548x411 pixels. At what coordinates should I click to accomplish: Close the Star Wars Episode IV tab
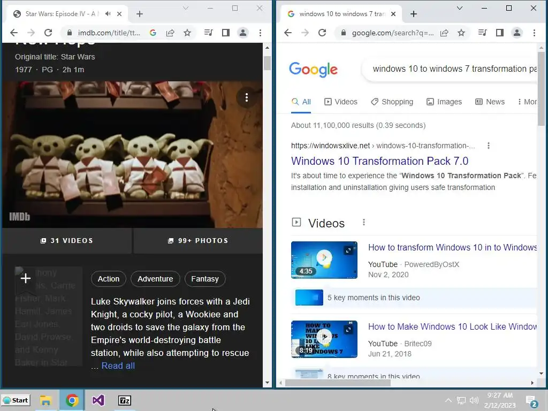pos(119,14)
